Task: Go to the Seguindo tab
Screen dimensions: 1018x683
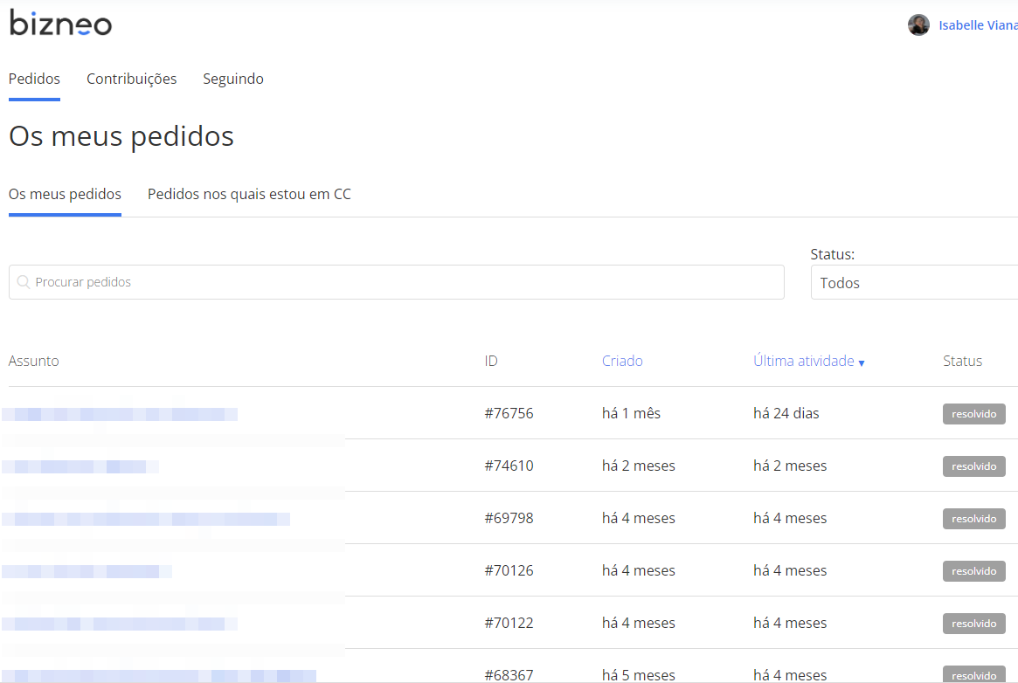Action: tap(233, 79)
